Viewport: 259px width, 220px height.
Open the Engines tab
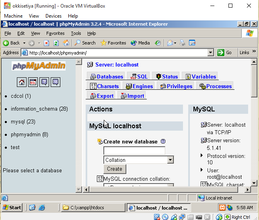coord(140,86)
